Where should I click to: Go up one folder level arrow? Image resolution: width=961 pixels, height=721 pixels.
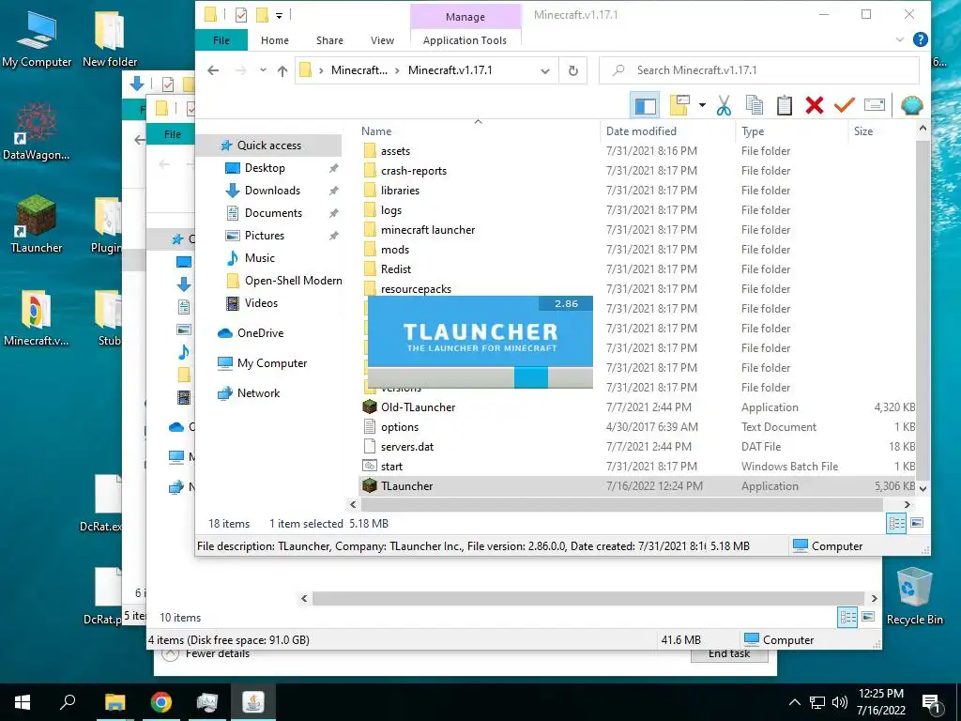coord(282,70)
